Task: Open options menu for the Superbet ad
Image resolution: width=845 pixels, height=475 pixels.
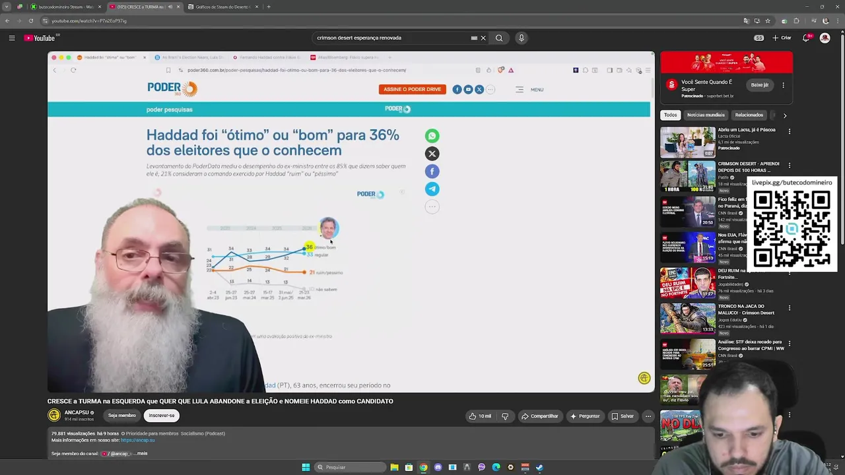Action: 783,85
